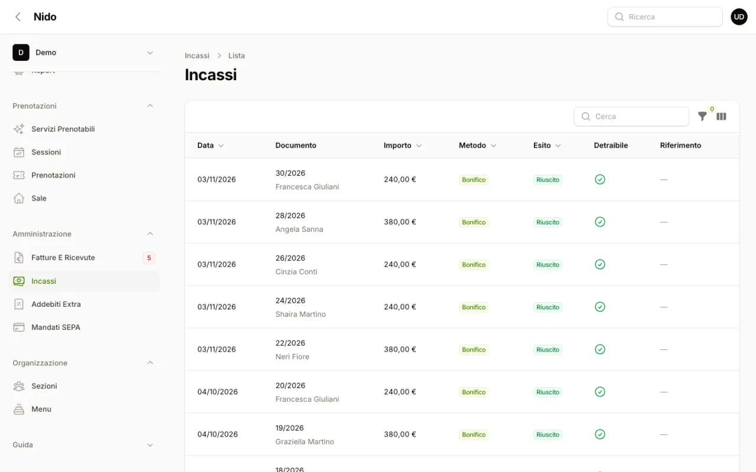Open Fatture E Ricevute in sidebar
The image size is (756, 472).
click(84, 257)
